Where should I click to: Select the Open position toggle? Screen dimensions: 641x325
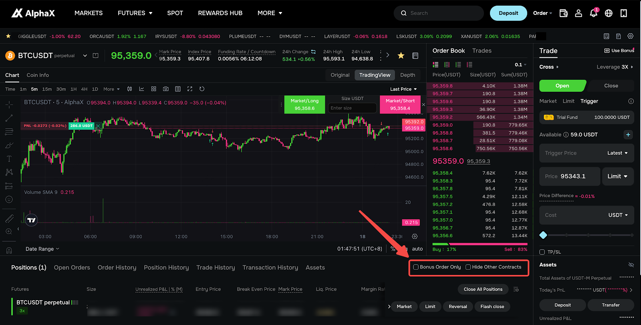point(562,86)
